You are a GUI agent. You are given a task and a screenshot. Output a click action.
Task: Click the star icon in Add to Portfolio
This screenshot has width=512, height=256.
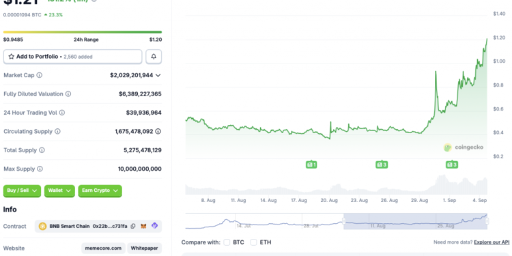point(11,57)
